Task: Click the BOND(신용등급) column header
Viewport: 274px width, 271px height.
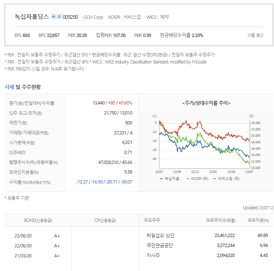Action: [38, 220]
